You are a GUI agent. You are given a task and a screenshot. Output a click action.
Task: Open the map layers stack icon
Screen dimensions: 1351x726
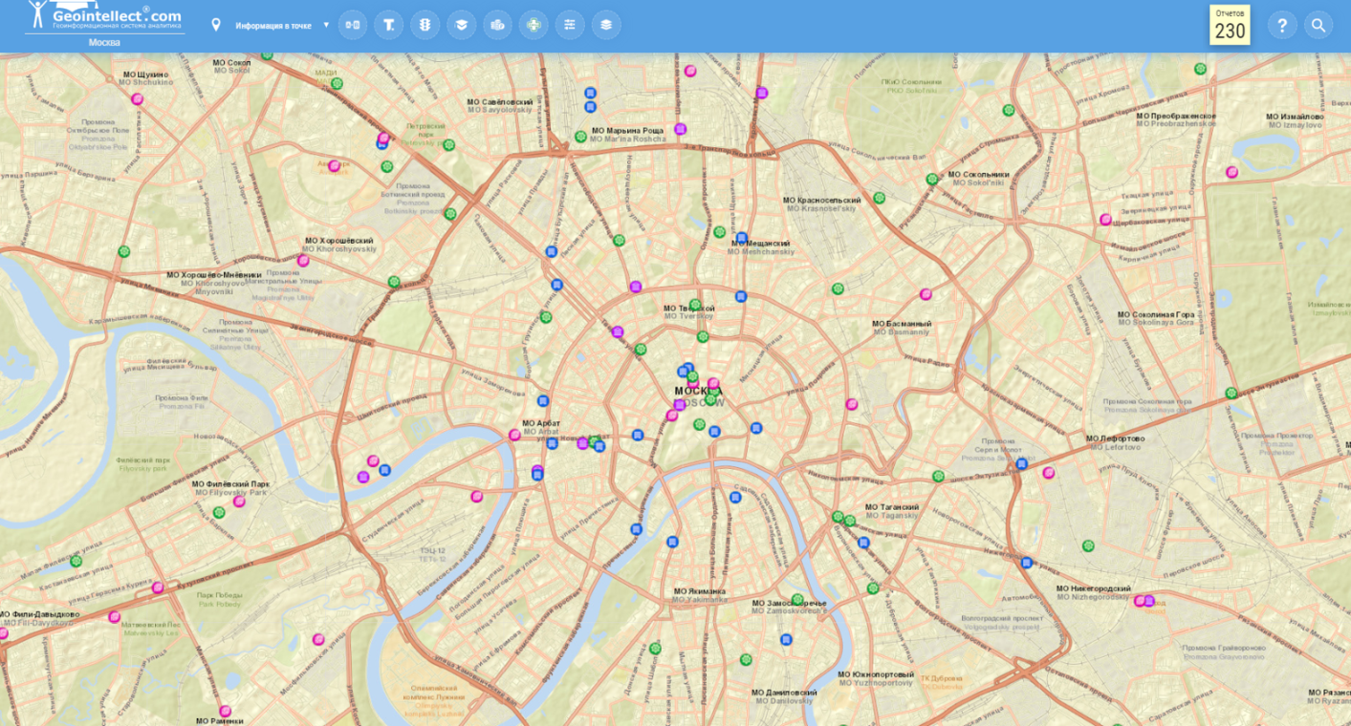(x=606, y=25)
